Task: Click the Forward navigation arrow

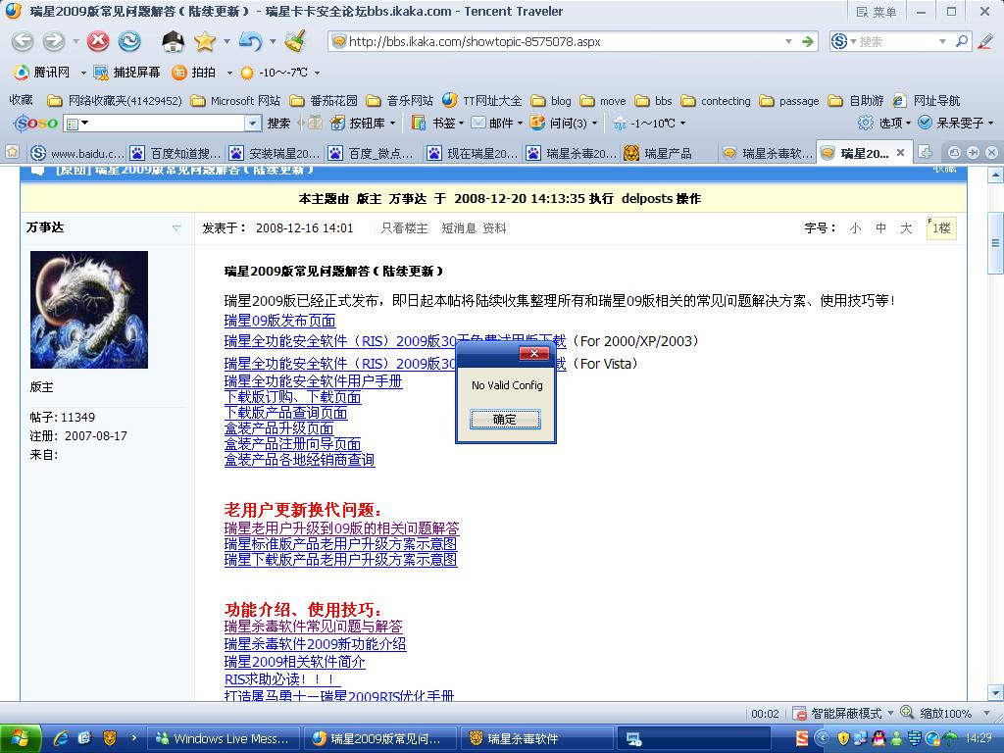Action: pyautogui.click(x=54, y=41)
